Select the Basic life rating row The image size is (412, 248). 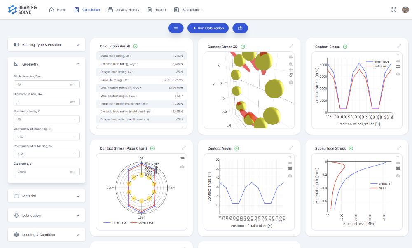tap(141, 80)
